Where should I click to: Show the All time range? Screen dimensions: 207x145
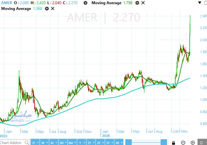pyautogui.click(x=119, y=142)
